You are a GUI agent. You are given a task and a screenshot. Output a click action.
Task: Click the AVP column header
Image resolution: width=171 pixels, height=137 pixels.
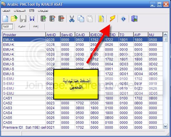[141, 35]
